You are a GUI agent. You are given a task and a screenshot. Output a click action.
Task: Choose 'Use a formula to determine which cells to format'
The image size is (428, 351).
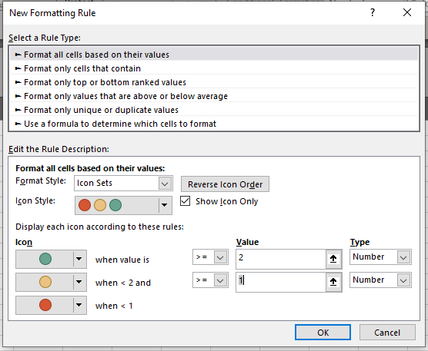pyautogui.click(x=214, y=124)
